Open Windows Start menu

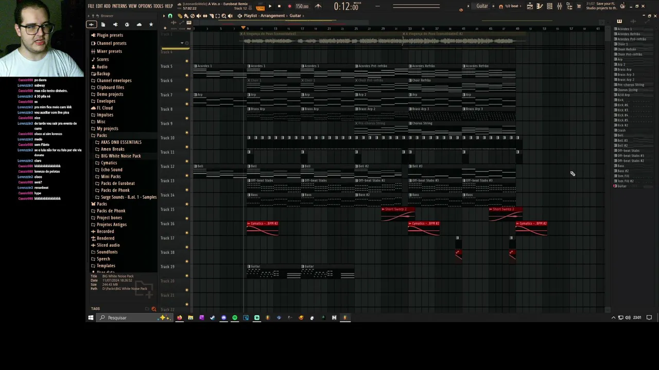point(91,318)
